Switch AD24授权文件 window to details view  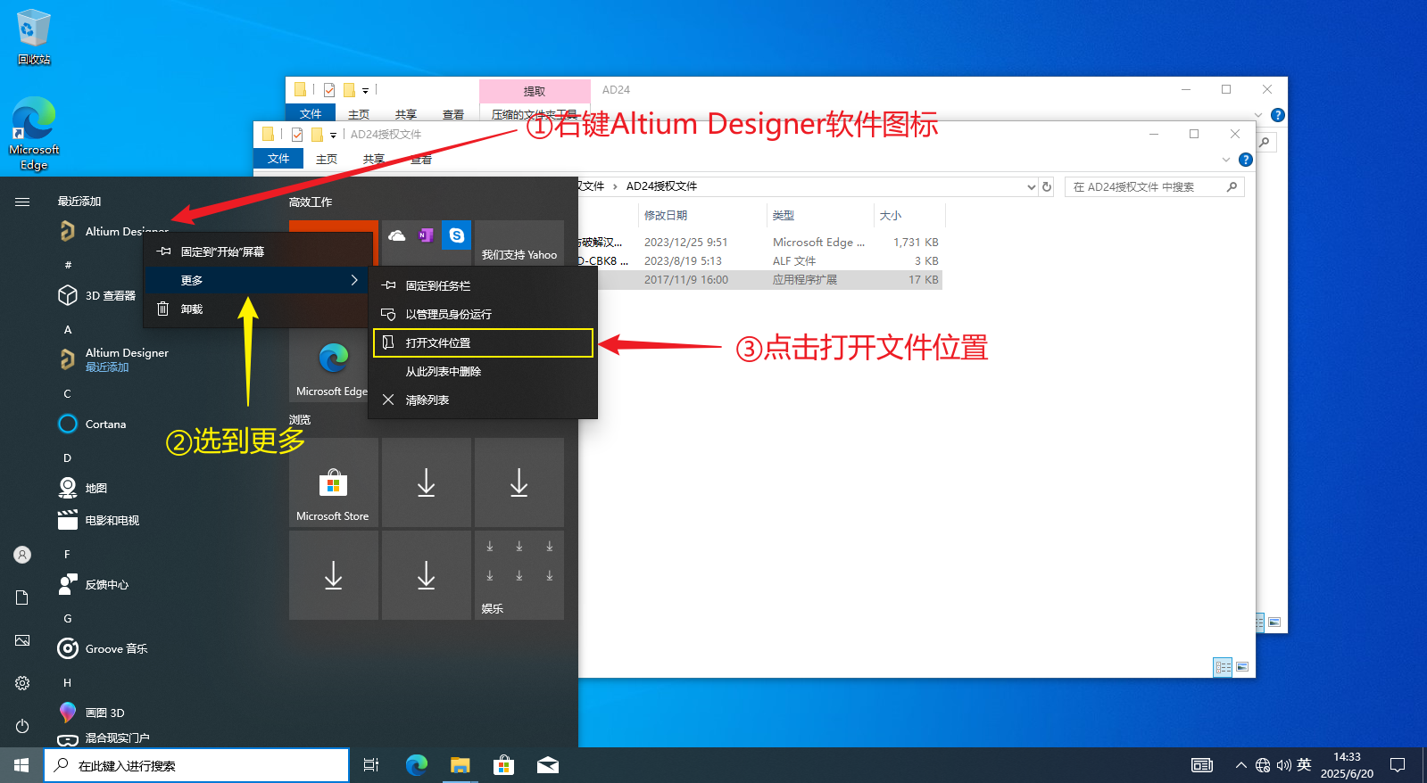1223,667
